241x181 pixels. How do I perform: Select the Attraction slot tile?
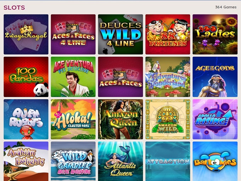coord(168,161)
